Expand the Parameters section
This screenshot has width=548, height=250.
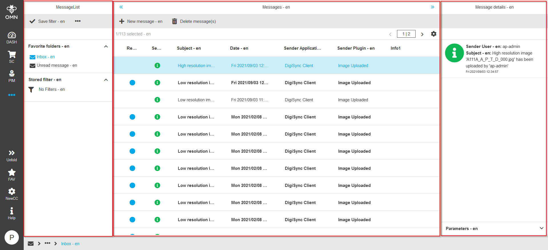[x=541, y=228]
